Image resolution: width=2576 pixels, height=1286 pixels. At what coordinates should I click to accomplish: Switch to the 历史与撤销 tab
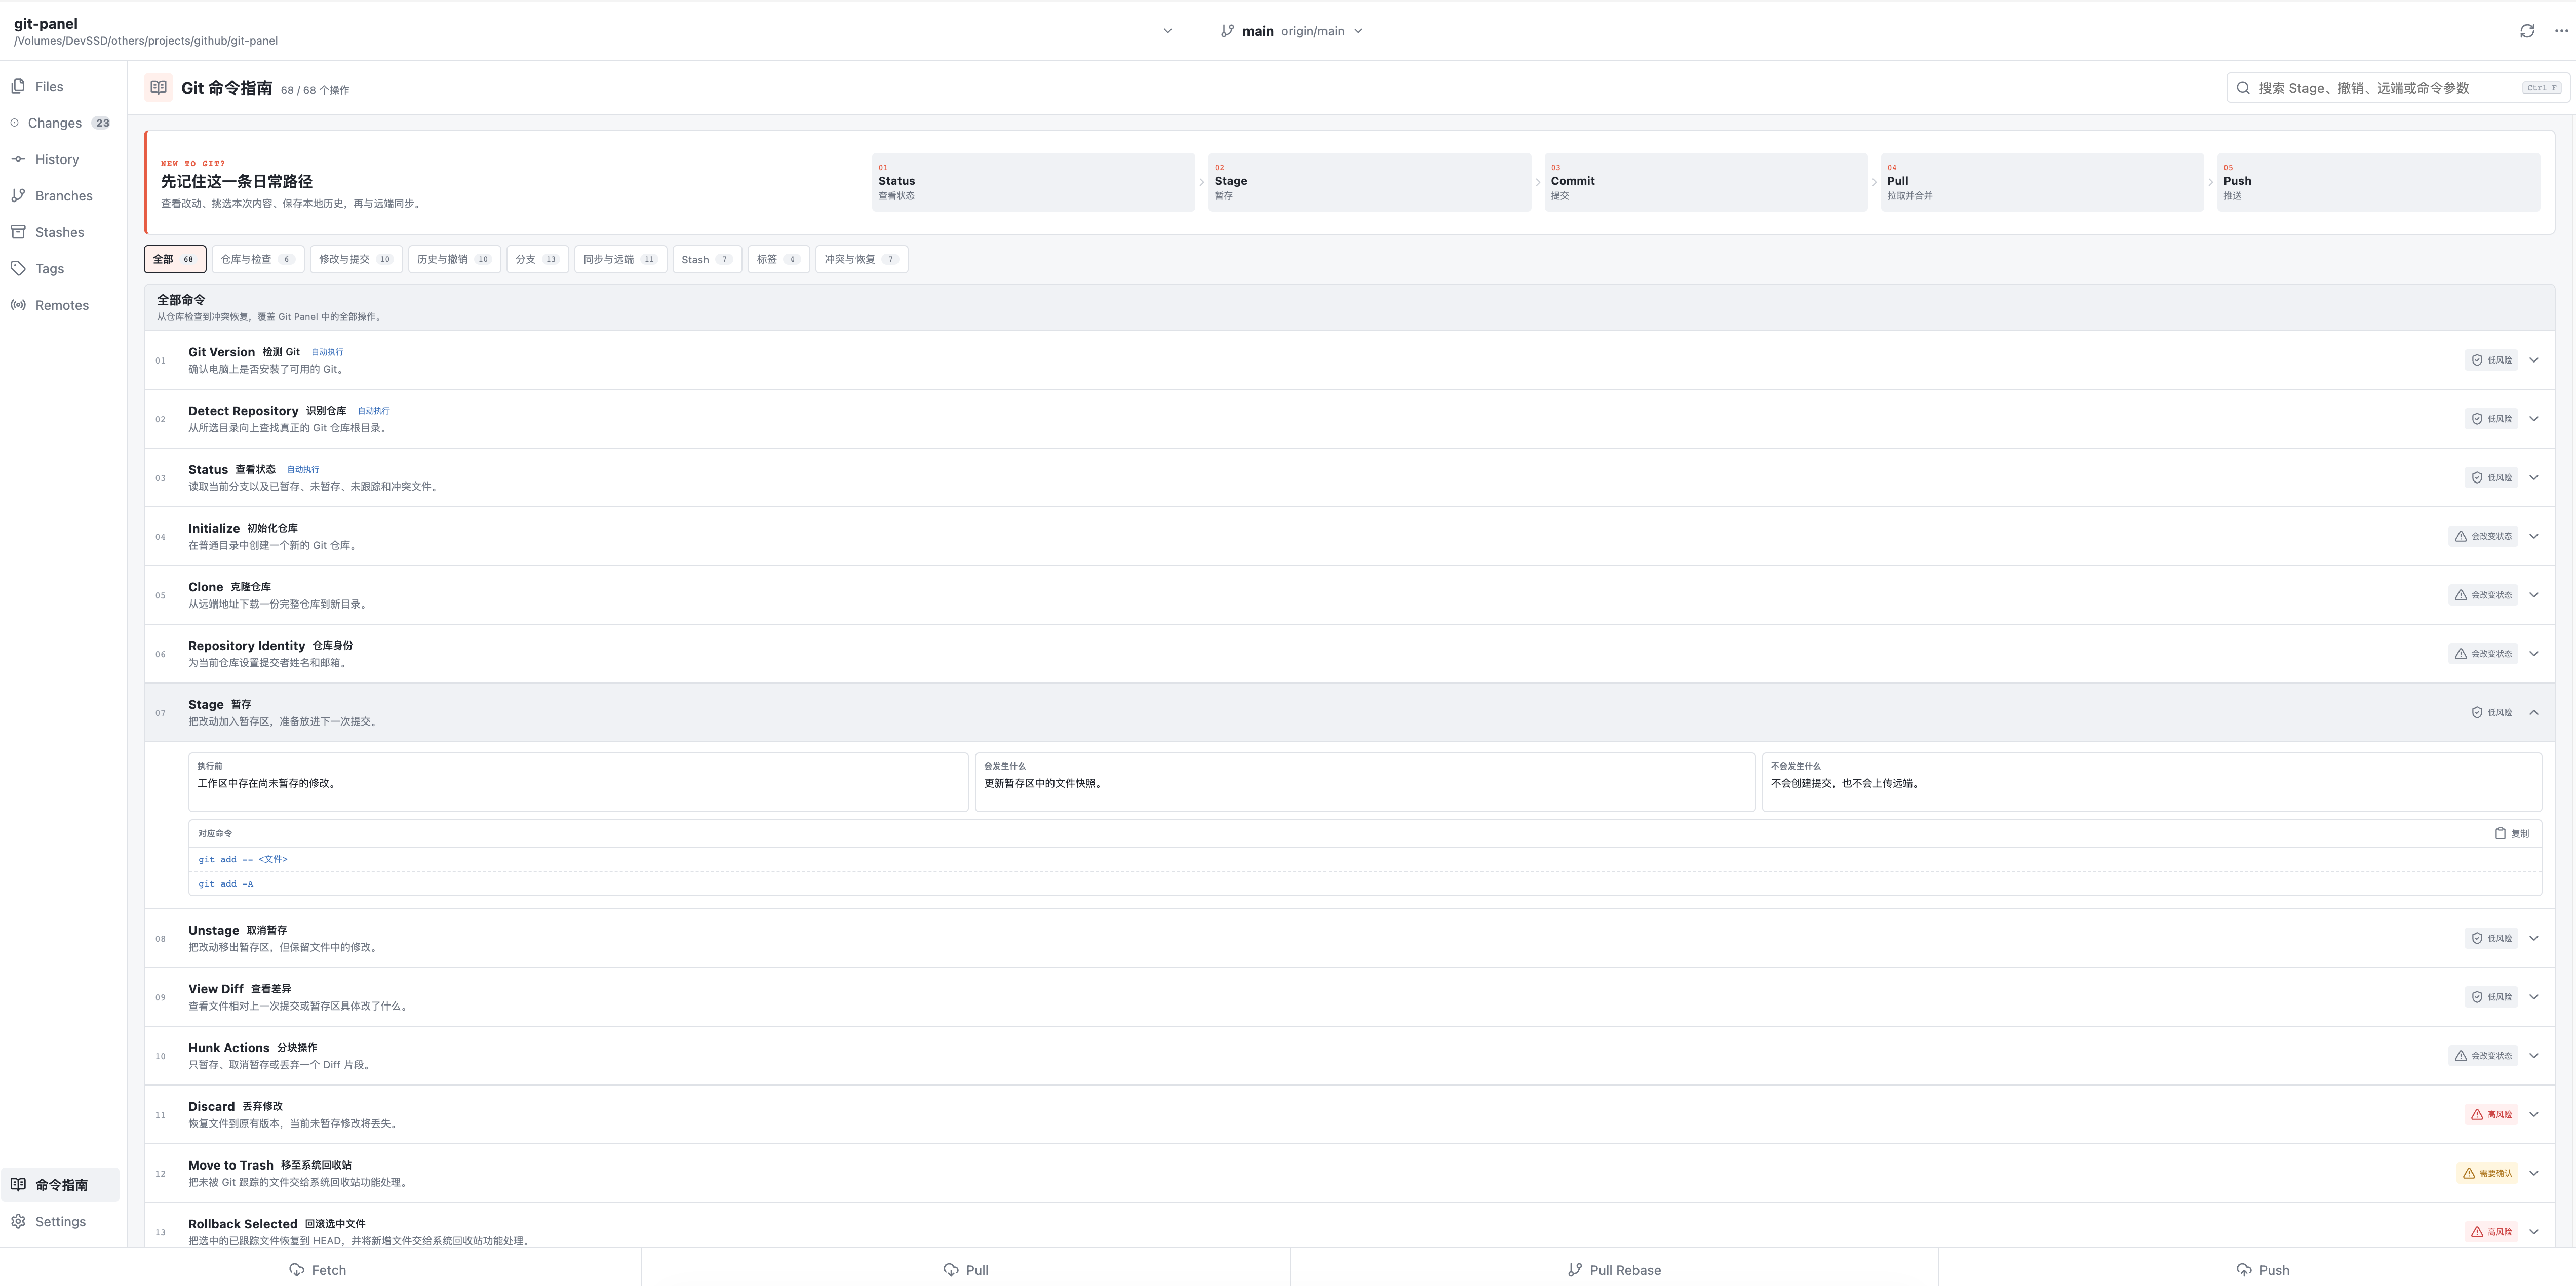(x=454, y=260)
